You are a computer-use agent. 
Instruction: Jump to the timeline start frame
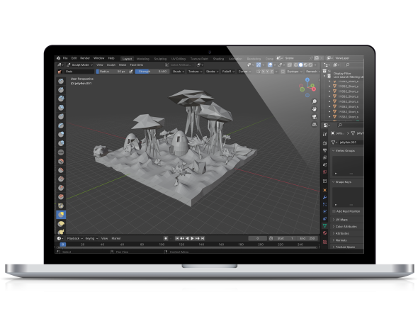click(x=176, y=238)
